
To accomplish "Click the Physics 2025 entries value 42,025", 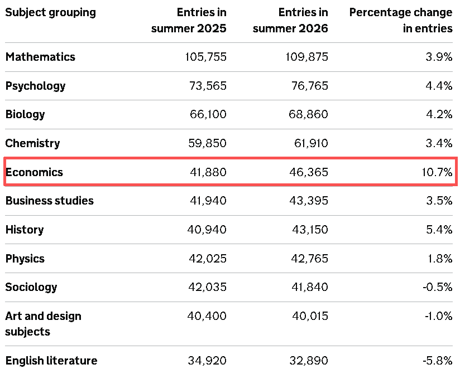I will click(x=208, y=259).
